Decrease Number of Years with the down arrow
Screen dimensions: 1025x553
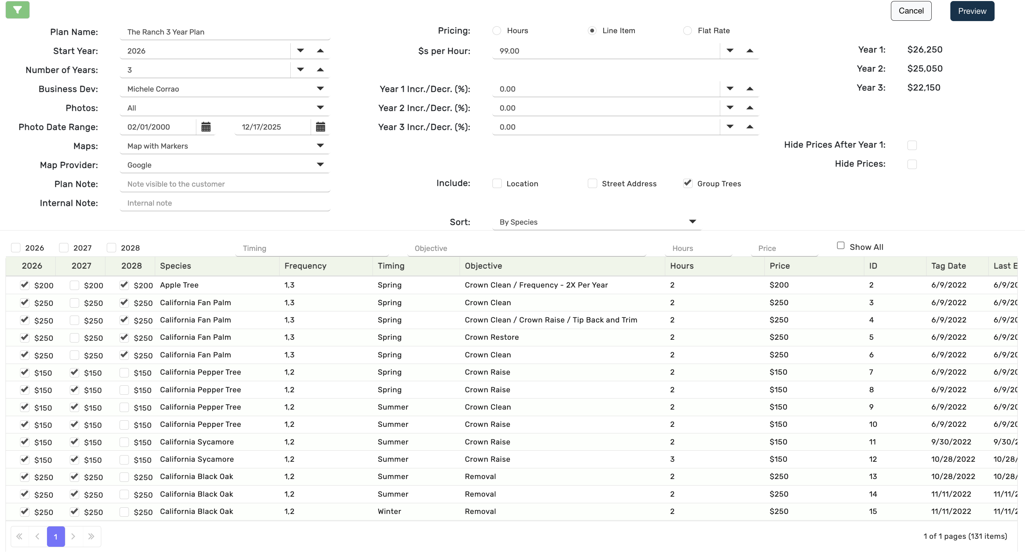coord(300,70)
